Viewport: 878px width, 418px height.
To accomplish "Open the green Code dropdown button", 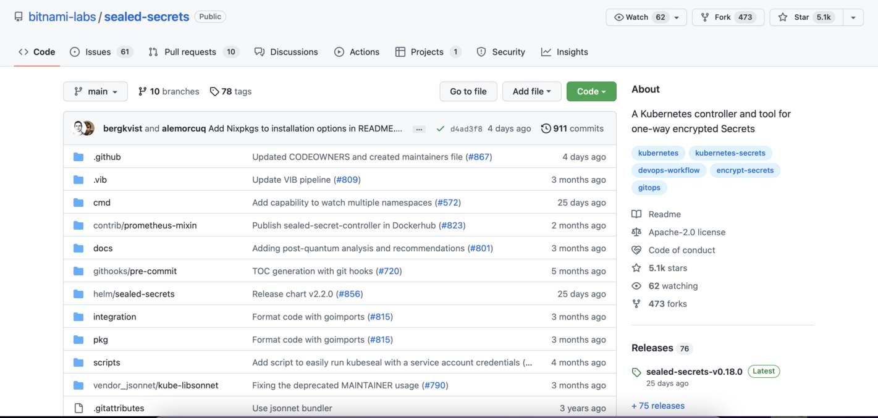I will pos(591,91).
